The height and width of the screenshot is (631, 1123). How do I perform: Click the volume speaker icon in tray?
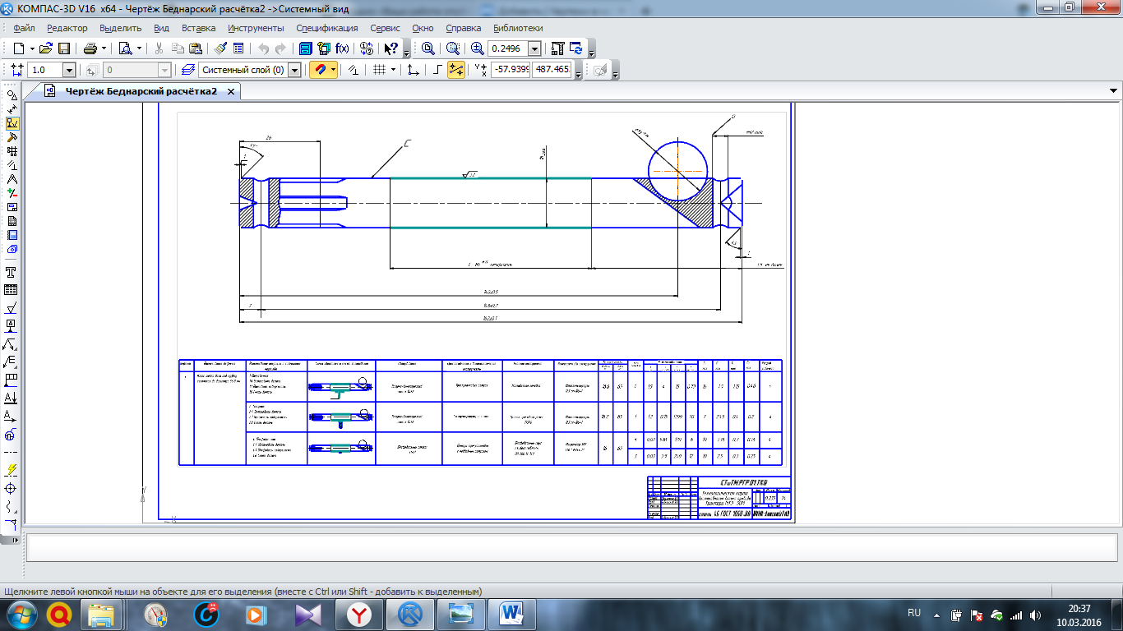(x=1034, y=615)
